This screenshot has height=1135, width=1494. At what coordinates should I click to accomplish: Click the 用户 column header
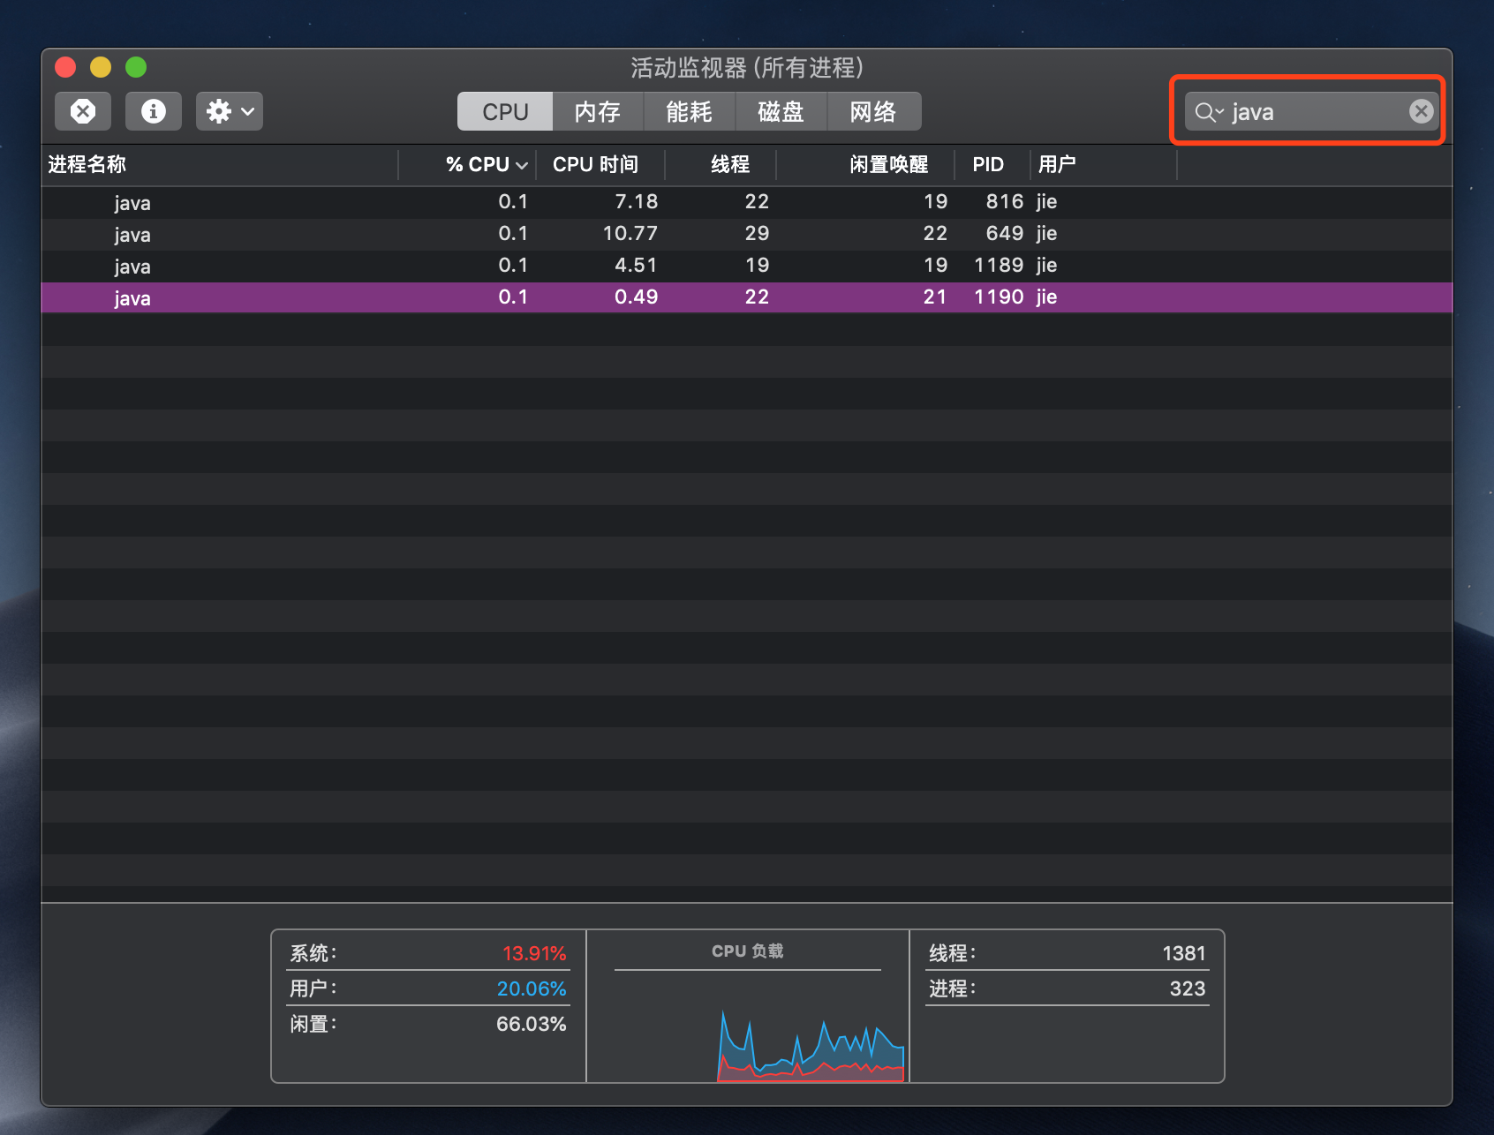click(1057, 164)
